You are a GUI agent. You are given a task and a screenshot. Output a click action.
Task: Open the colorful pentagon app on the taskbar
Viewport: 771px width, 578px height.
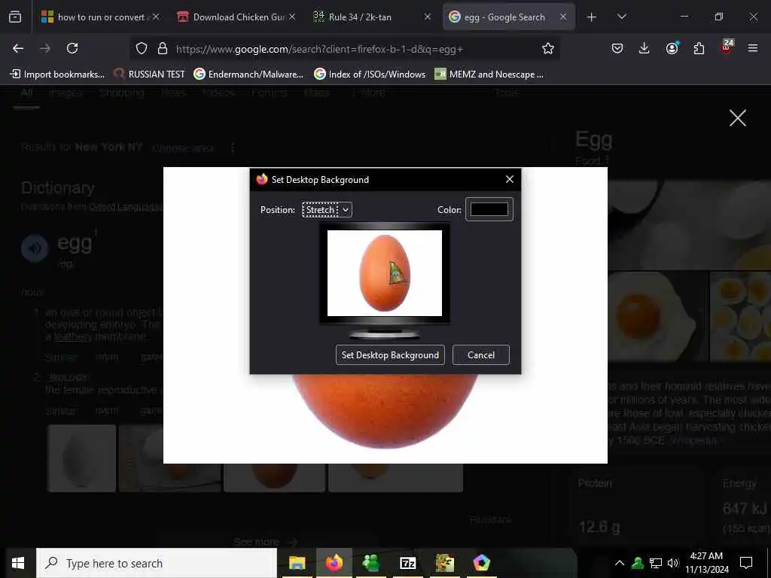point(481,563)
